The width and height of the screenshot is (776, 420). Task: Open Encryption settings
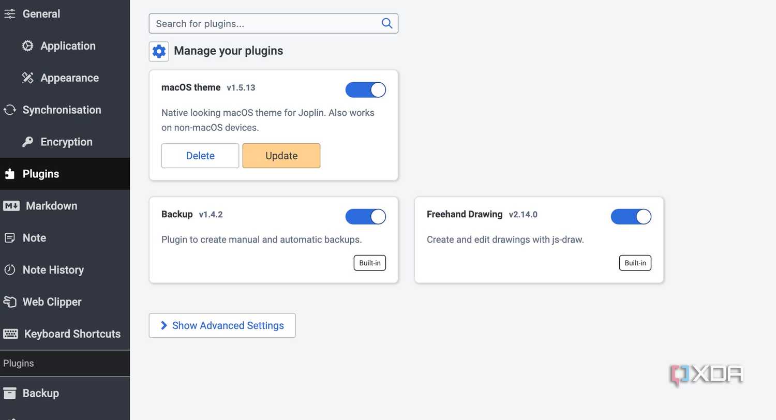[65, 142]
